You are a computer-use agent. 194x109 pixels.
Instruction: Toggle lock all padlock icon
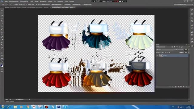[x=170, y=53]
